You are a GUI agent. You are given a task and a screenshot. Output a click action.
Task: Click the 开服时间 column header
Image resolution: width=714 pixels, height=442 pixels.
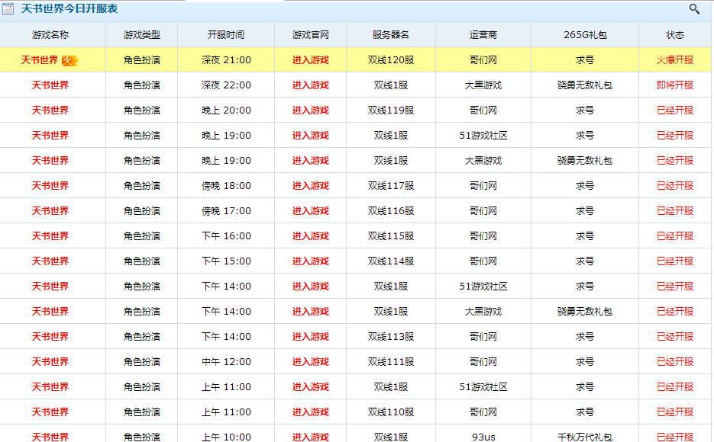coord(226,35)
